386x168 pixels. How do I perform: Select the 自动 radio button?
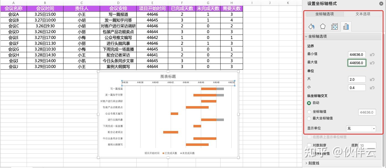click(x=309, y=103)
